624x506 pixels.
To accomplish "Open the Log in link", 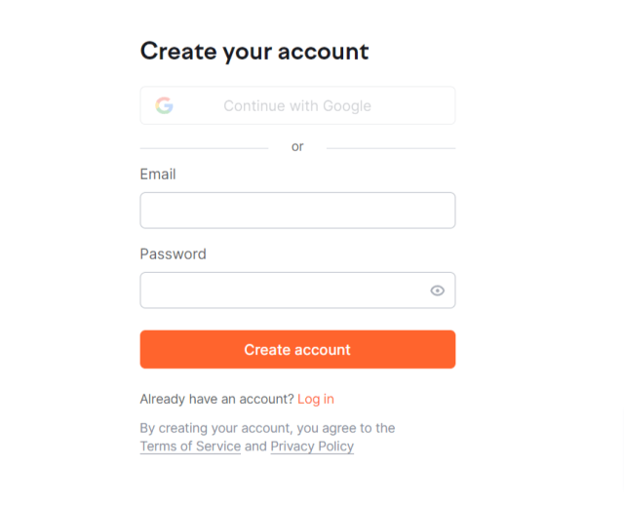I will pos(316,399).
